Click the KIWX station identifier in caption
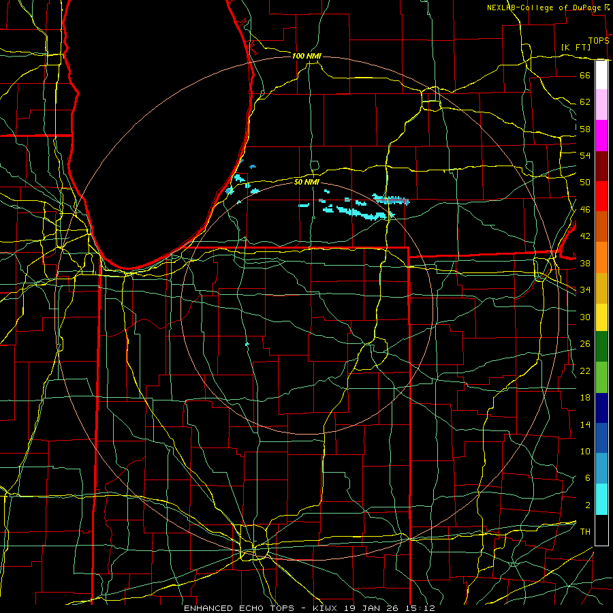Screen dimensions: 613x613 coord(326,608)
